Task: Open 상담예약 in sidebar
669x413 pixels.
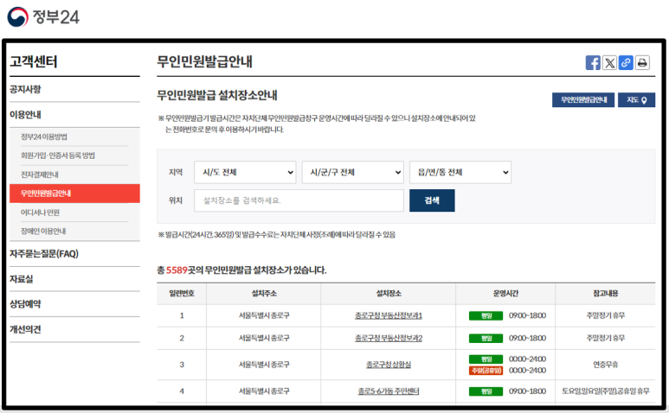Action: pos(26,304)
